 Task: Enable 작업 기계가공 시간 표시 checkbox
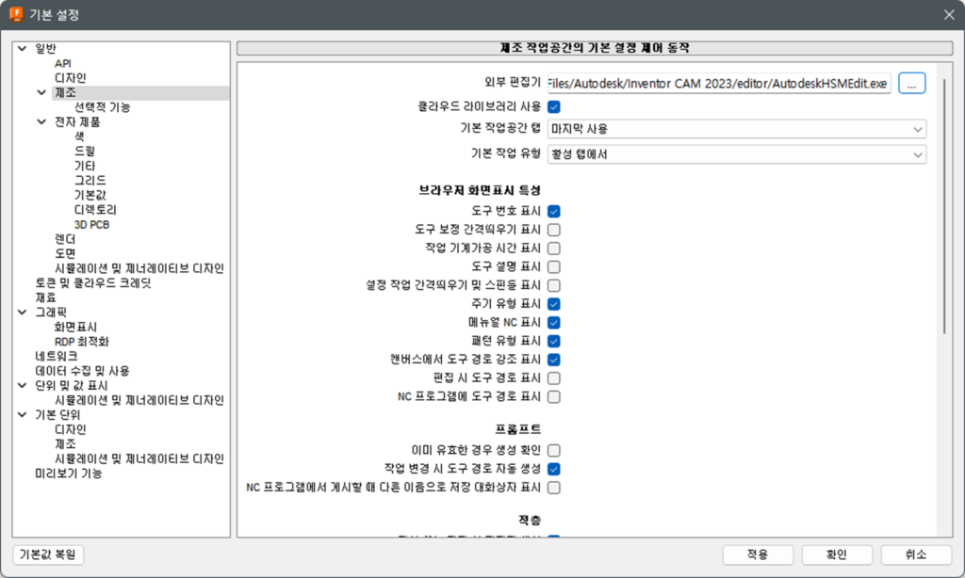coord(554,249)
